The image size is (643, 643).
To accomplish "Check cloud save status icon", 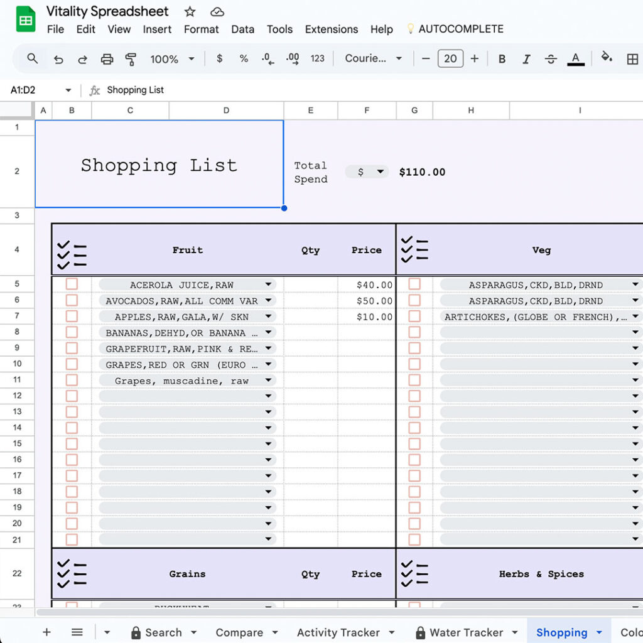I will coord(217,12).
